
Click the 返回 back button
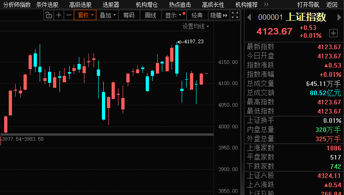pyautogui.click(x=332, y=5)
